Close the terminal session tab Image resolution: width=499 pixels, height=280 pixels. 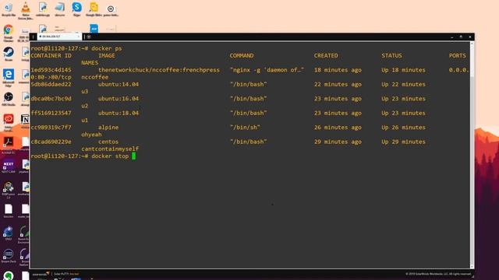coord(79,37)
